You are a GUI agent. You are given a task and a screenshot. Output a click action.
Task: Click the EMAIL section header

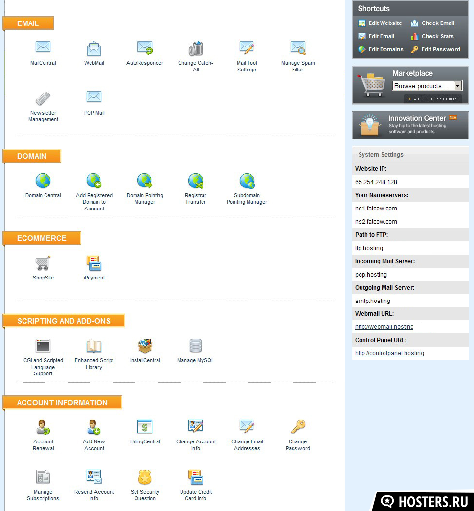pos(28,23)
